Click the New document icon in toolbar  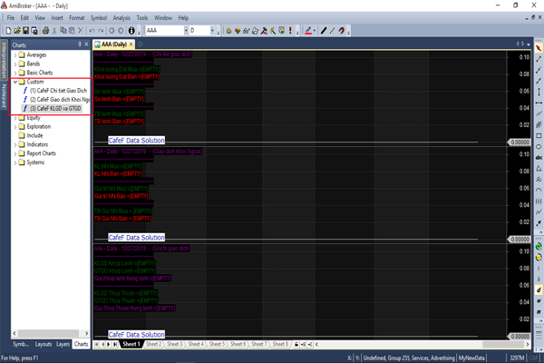[8, 31]
